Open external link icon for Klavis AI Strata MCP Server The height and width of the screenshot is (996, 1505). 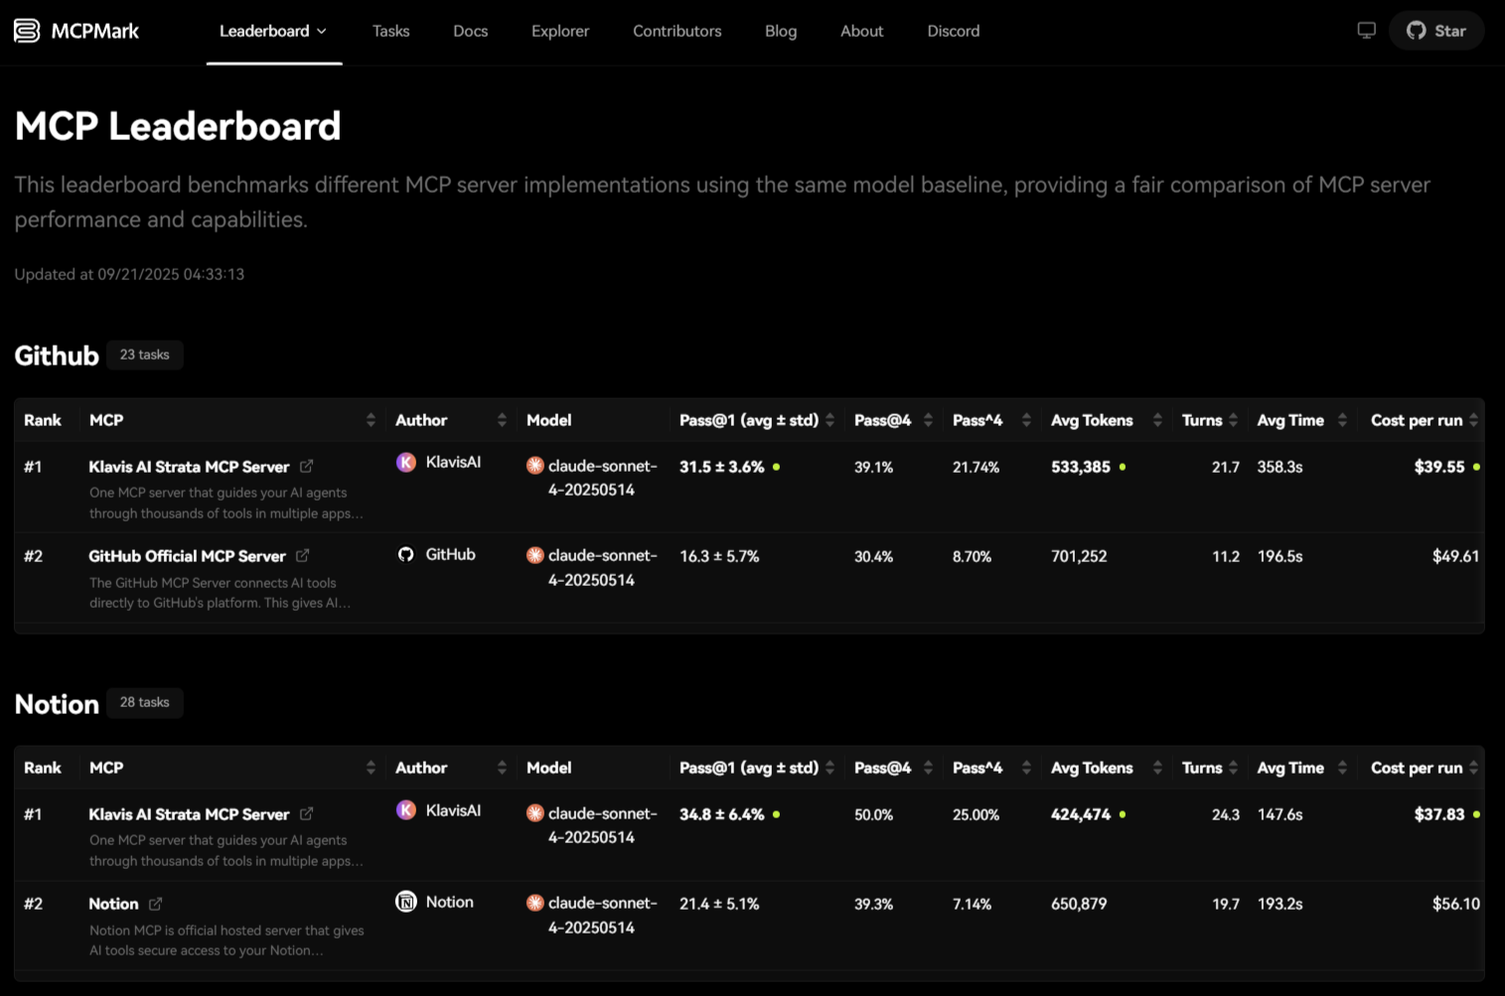[306, 466]
